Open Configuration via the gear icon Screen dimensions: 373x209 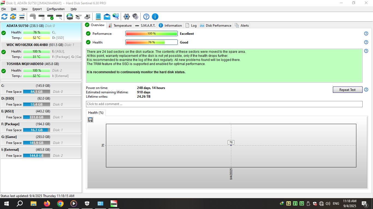click(x=126, y=17)
